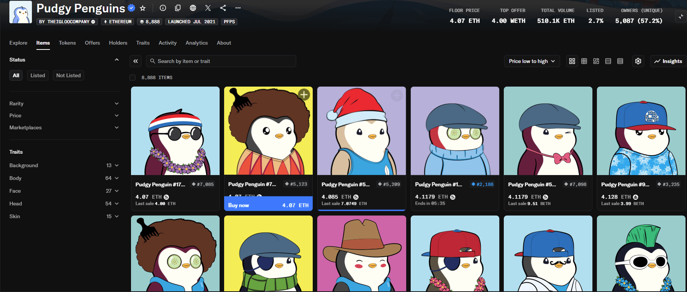The image size is (687, 292).
Task: Open the Items tab
Action: tap(43, 43)
